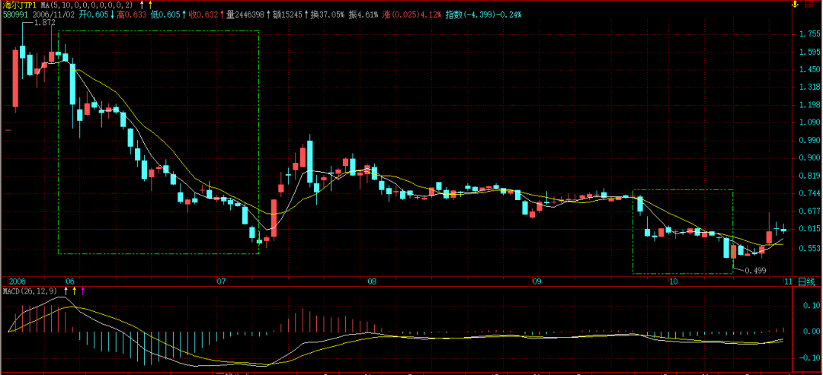
Task: Click the yellow MA10 arrow indicator
Action: 150,5
